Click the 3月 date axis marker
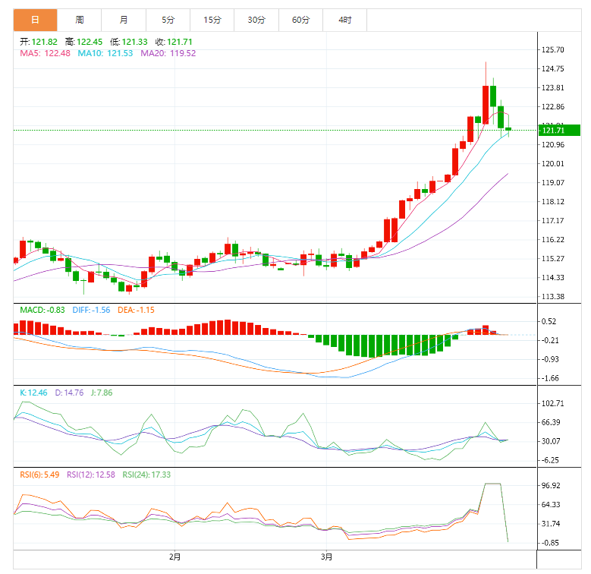Viewport: 591px width, 574px height. (x=326, y=557)
